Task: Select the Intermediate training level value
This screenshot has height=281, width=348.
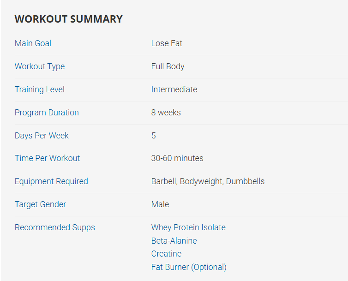Action: click(x=174, y=90)
